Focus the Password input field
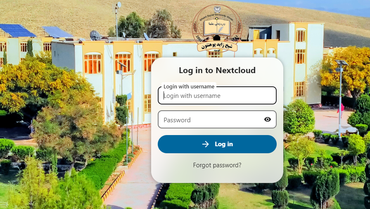Image resolution: width=370 pixels, height=209 pixels. point(217,120)
